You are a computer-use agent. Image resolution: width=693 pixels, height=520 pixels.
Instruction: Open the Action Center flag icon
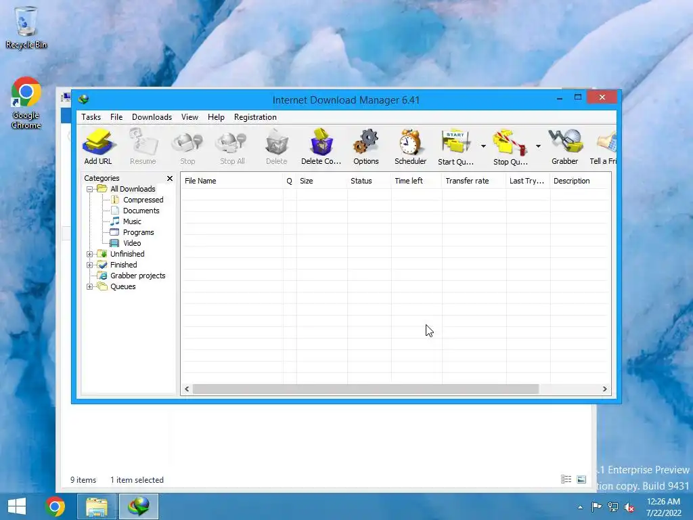596,506
